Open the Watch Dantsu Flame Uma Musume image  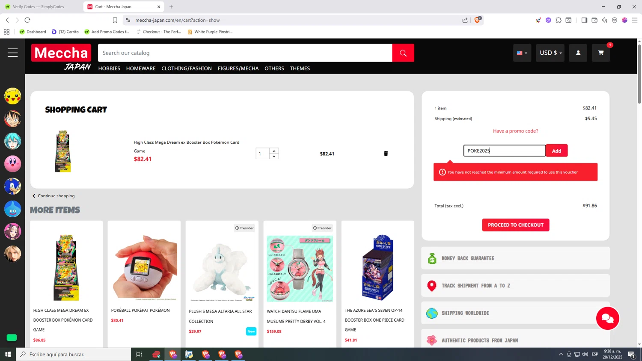point(300,268)
